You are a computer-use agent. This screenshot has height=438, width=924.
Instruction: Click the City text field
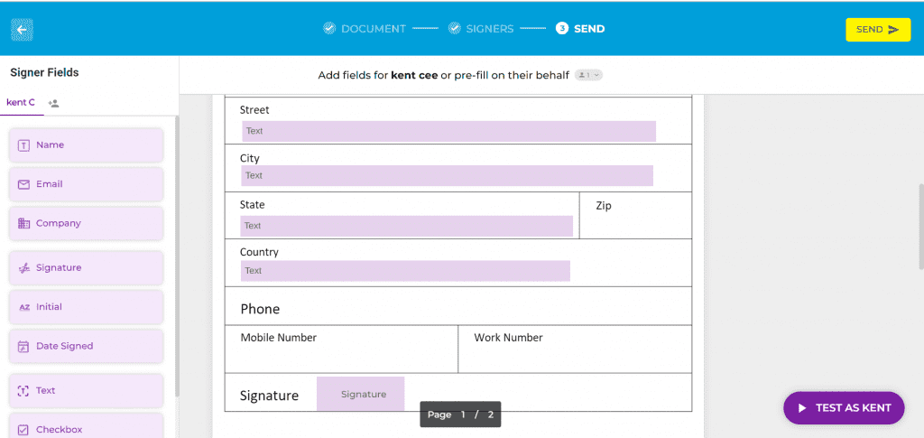pos(448,176)
